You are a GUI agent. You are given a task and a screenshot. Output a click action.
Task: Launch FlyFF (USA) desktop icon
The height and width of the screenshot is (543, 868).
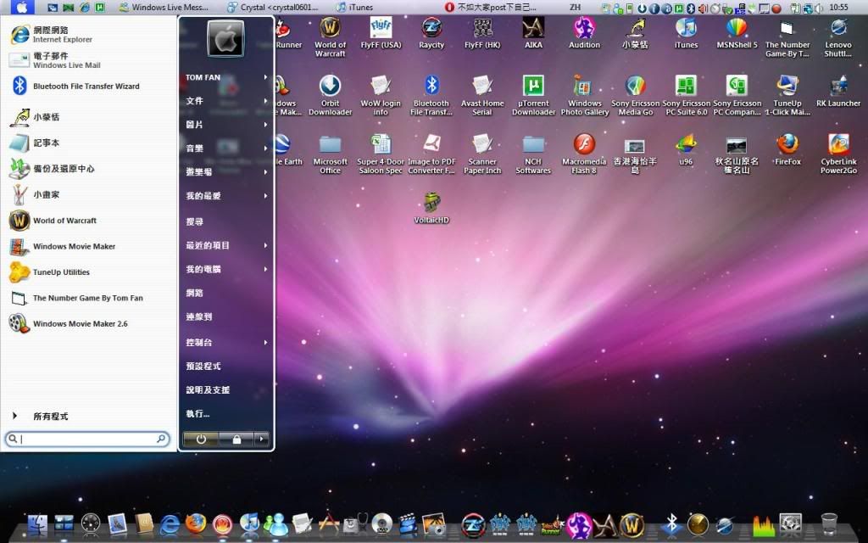pyautogui.click(x=381, y=32)
